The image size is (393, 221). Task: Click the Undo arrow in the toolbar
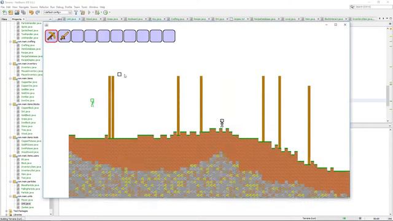click(x=31, y=12)
